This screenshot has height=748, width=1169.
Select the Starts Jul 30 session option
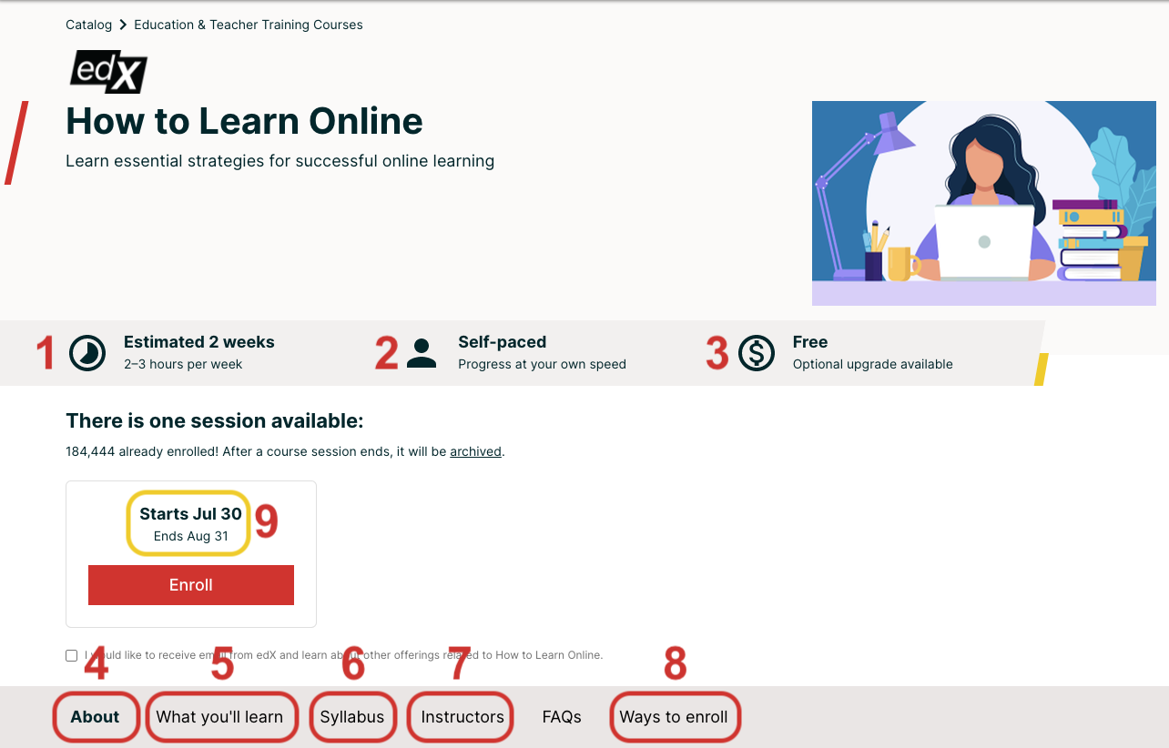188,522
